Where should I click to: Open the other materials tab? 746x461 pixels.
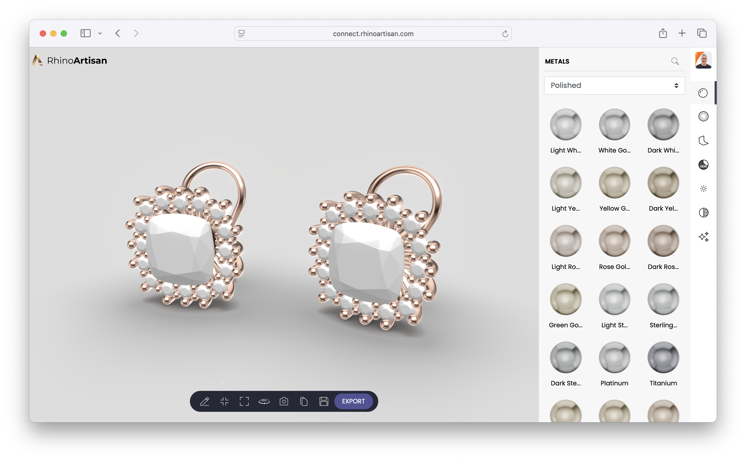pyautogui.click(x=703, y=140)
